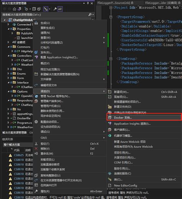Click the scissors icon for 剪切(T)
Screen dimensions: 182x199
(36, 144)
